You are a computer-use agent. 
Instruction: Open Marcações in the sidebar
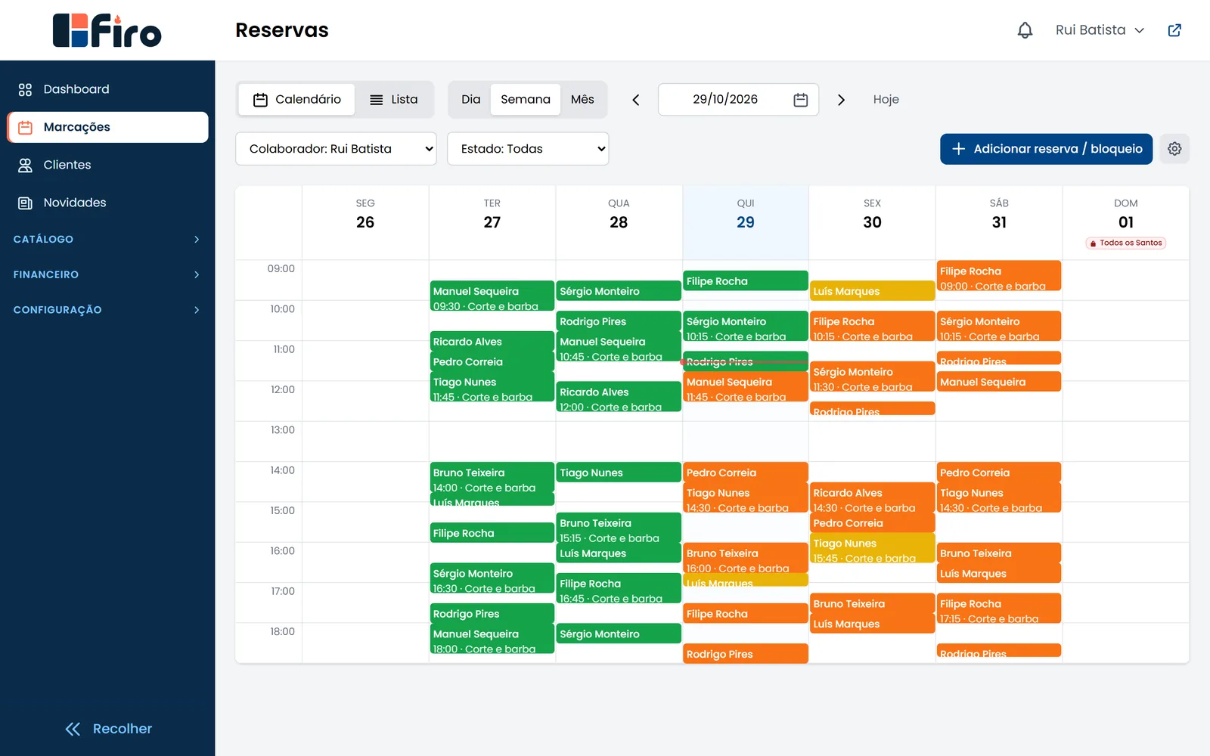[107, 127]
